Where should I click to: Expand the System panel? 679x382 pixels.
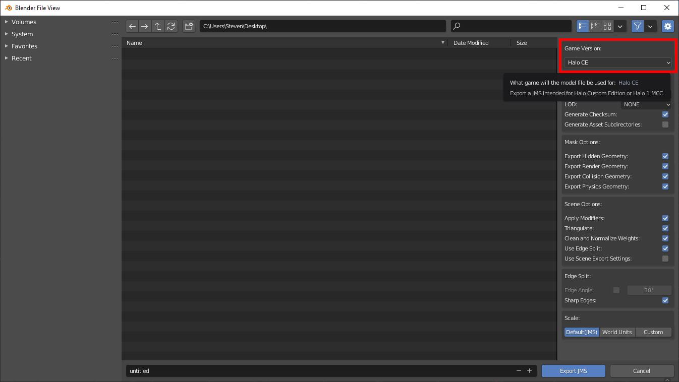coord(7,34)
